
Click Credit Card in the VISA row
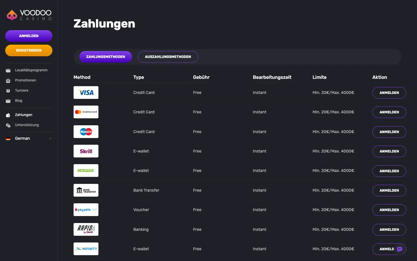144,93
